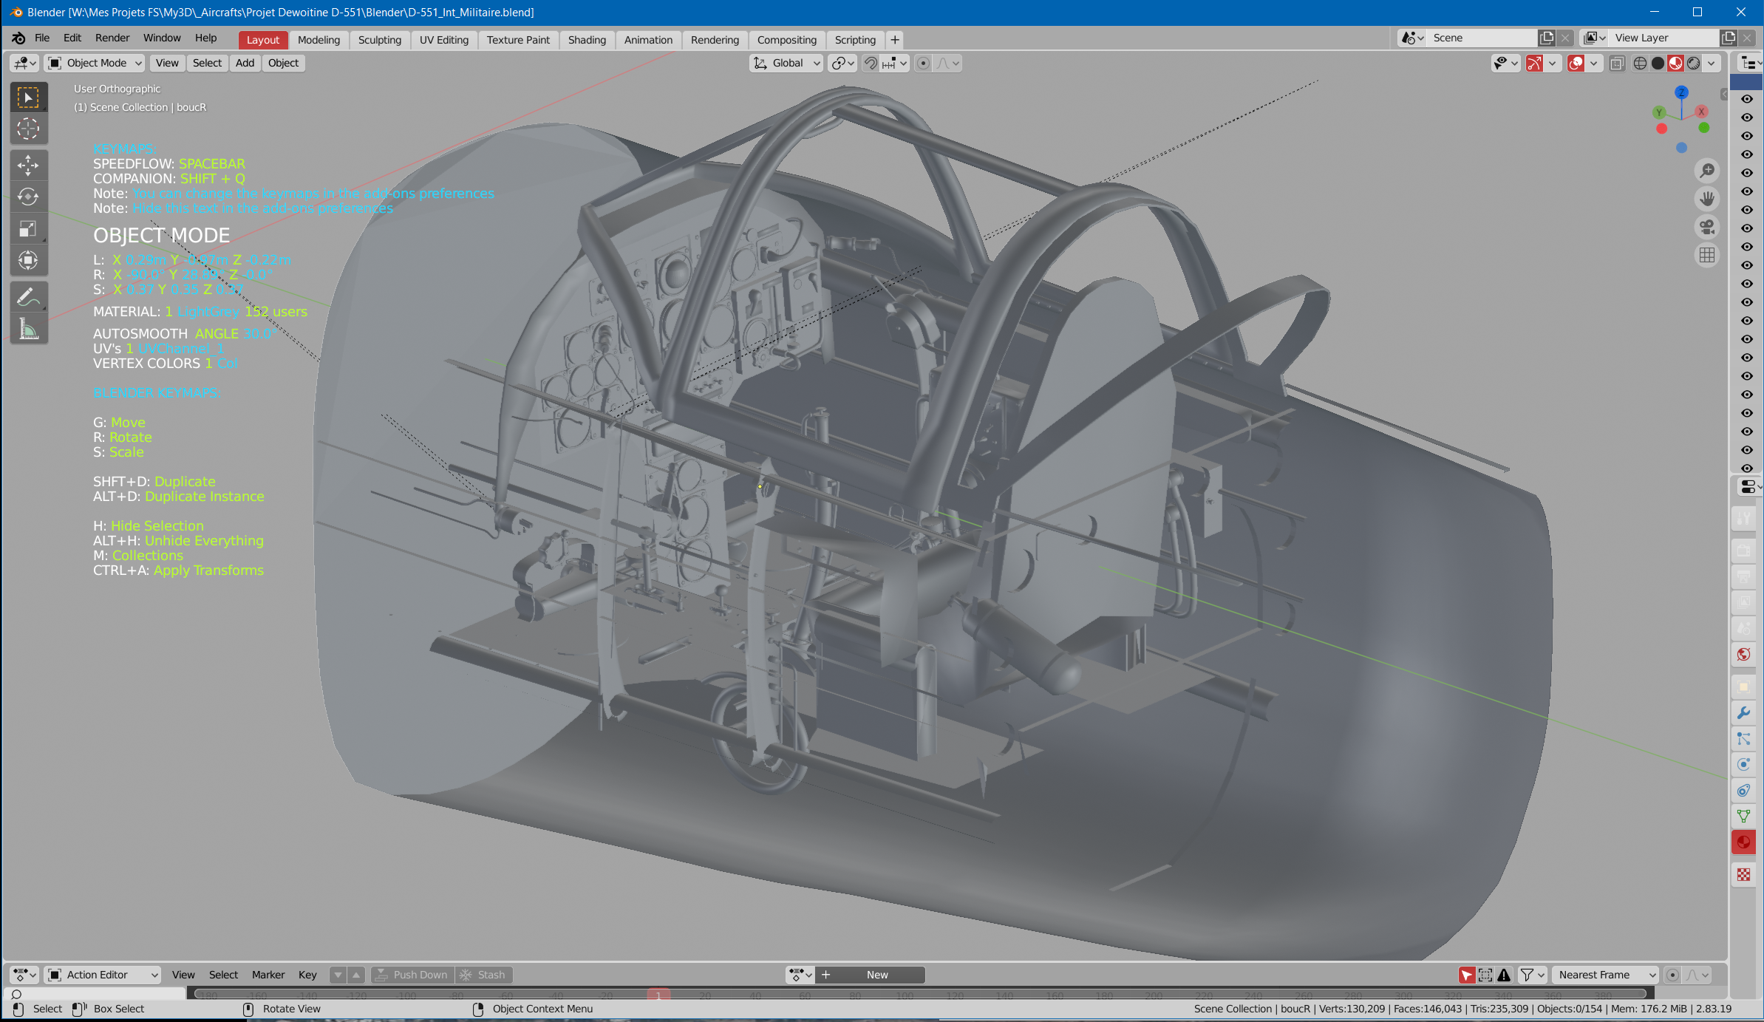Switch to Wireframe viewport shading

tap(1640, 64)
